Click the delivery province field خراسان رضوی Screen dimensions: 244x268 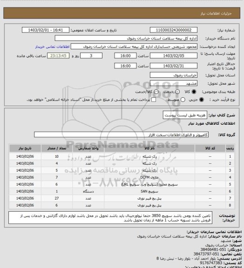(x=174, y=75)
